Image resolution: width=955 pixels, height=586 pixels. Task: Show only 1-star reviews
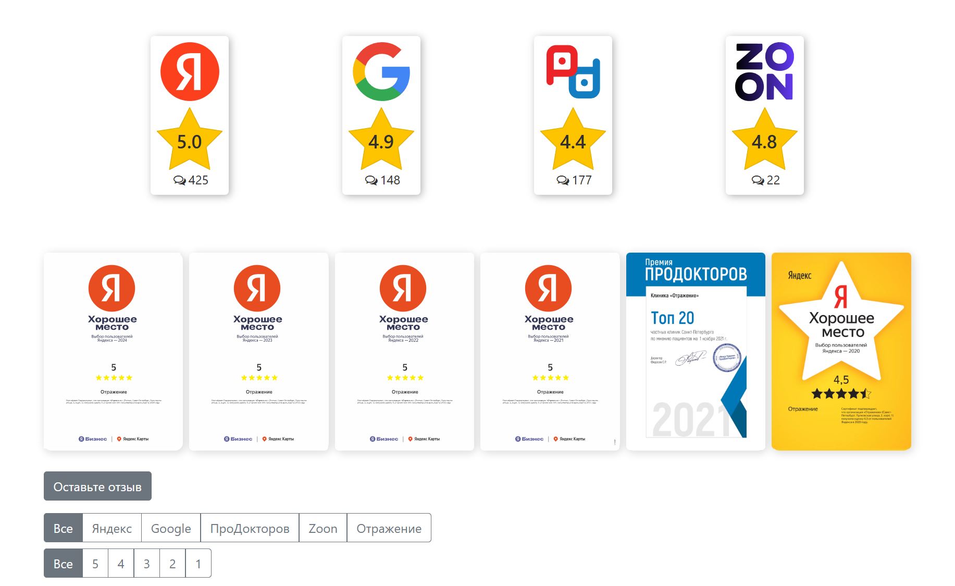(199, 563)
